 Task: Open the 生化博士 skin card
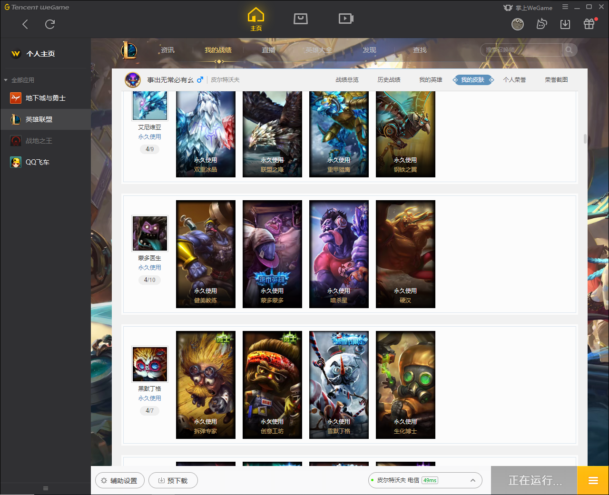pyautogui.click(x=405, y=385)
